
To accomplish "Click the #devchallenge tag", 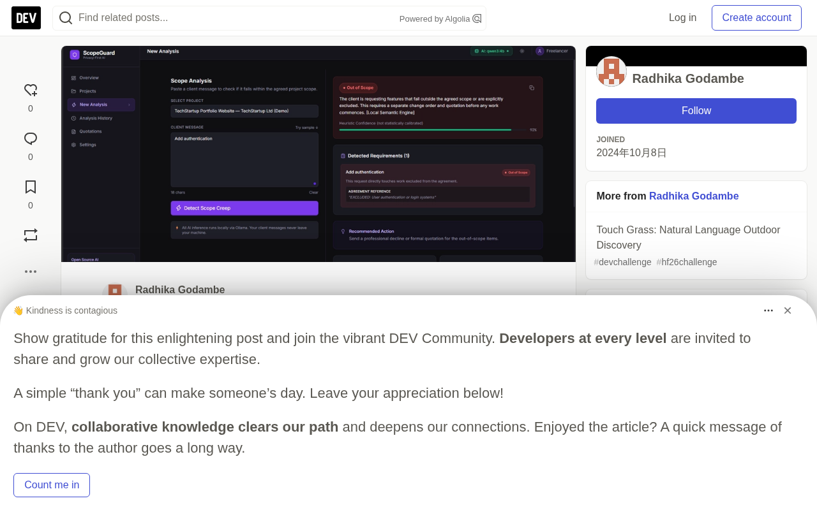I will [623, 262].
